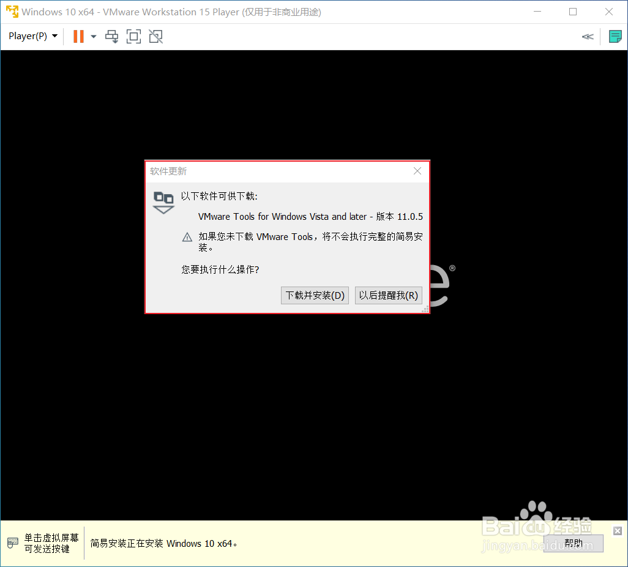Image resolution: width=628 pixels, height=567 pixels.
Task: Click the Send Ctrl+Alt+Del toolbar icon
Action: click(x=112, y=37)
